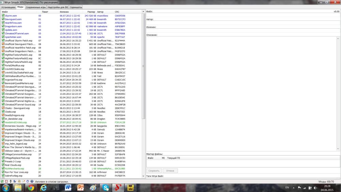Viewport: 341px width, 192px height.
Task: Open Google Chrome from taskbar
Action: [x=31, y=188]
